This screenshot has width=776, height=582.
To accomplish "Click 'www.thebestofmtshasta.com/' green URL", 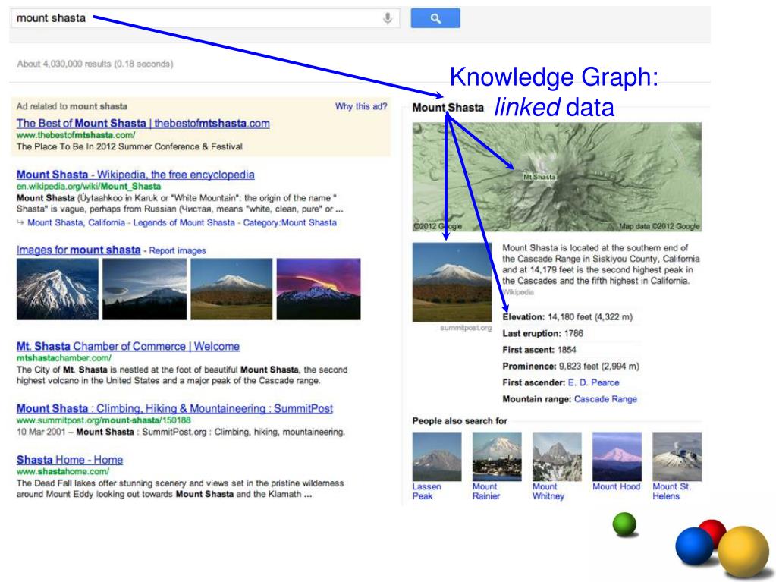I will pos(76,135).
